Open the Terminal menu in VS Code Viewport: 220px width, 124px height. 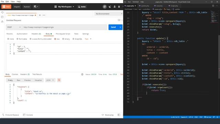point(135,2)
